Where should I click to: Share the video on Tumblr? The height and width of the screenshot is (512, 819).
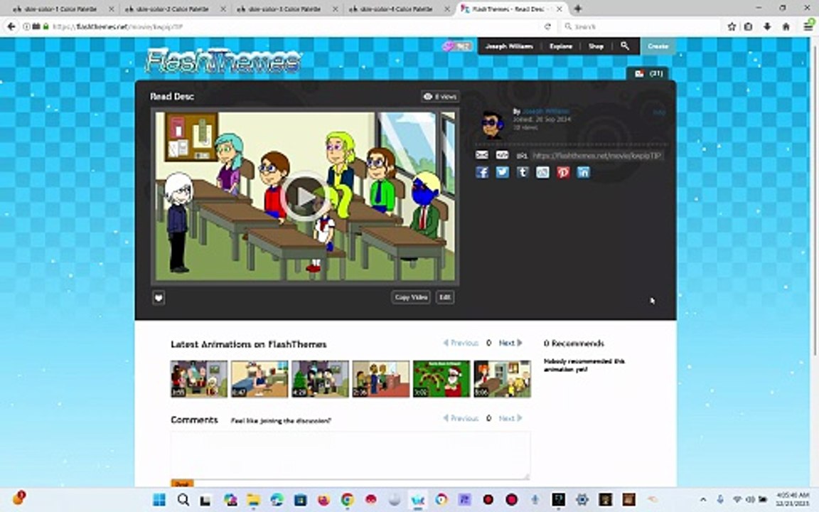[523, 172]
